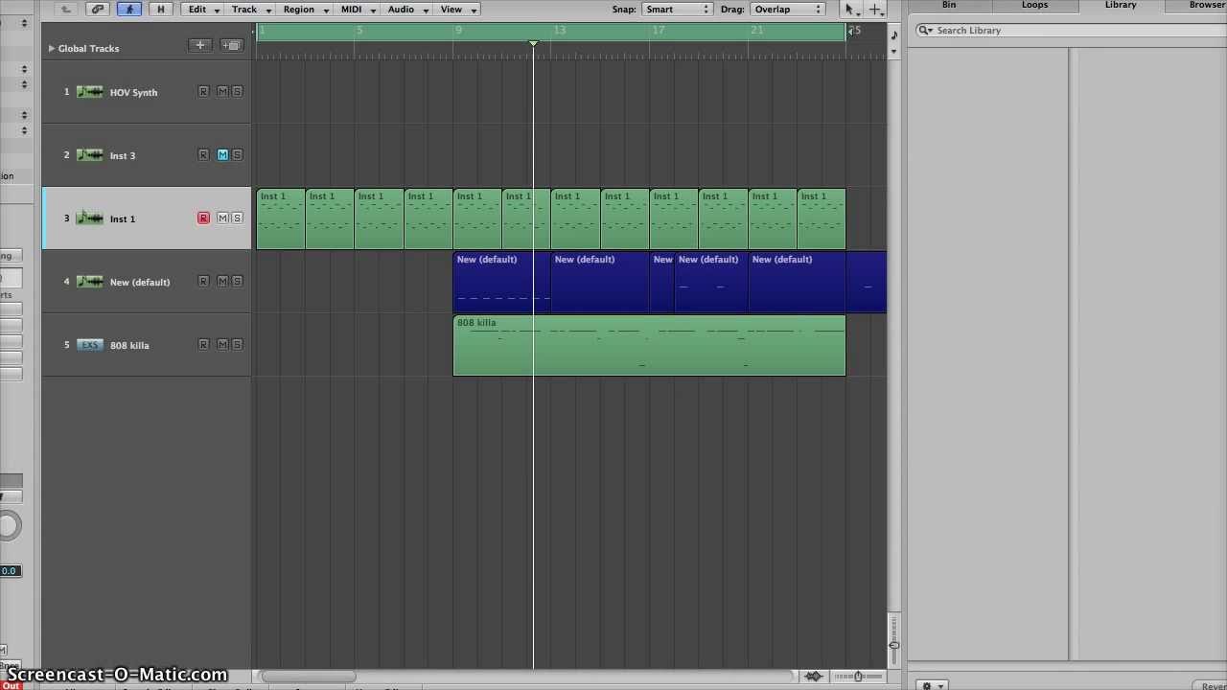Screen dimensions: 1227x690
Task: Toggle the Link chain icon
Action: (x=98, y=10)
